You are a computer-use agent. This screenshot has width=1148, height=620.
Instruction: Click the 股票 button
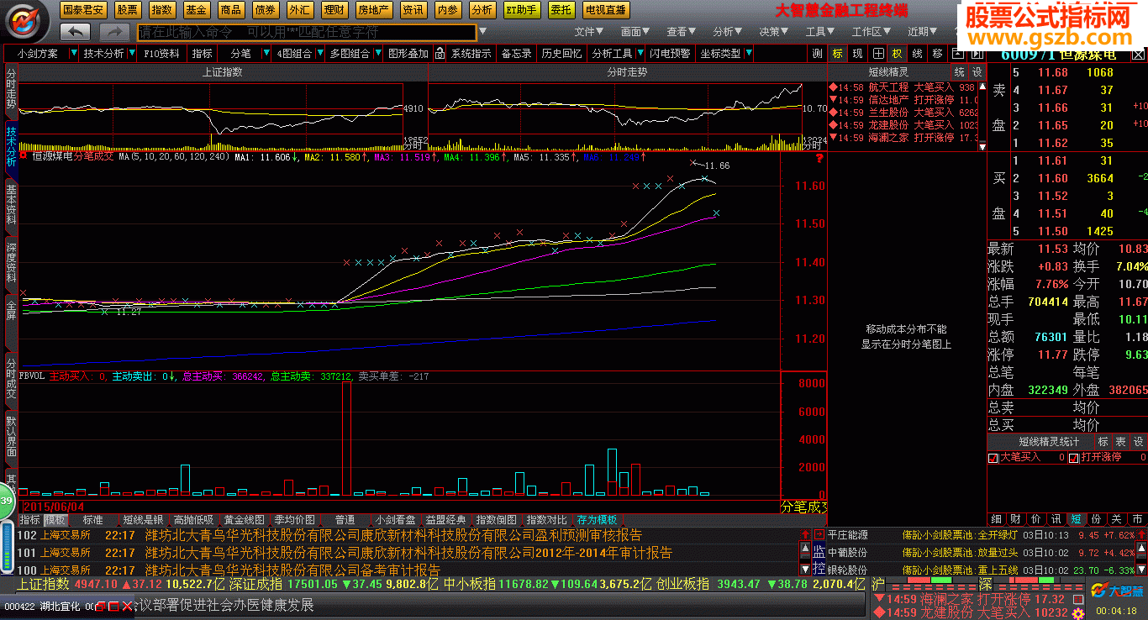coord(128,10)
